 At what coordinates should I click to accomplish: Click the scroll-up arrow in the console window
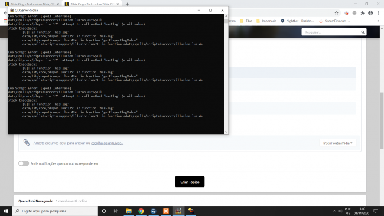(x=226, y=16)
